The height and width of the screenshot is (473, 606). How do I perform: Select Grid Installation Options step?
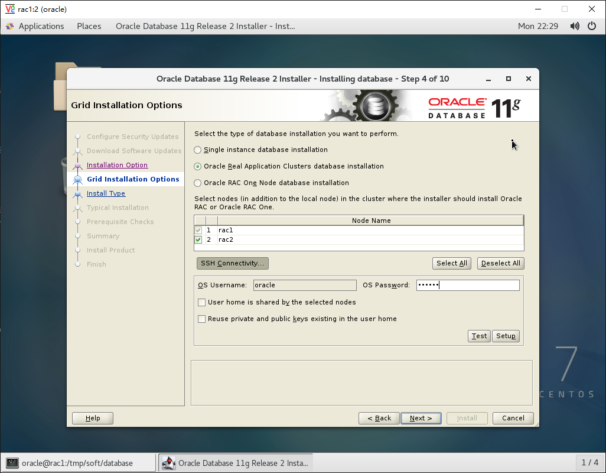[x=133, y=179]
